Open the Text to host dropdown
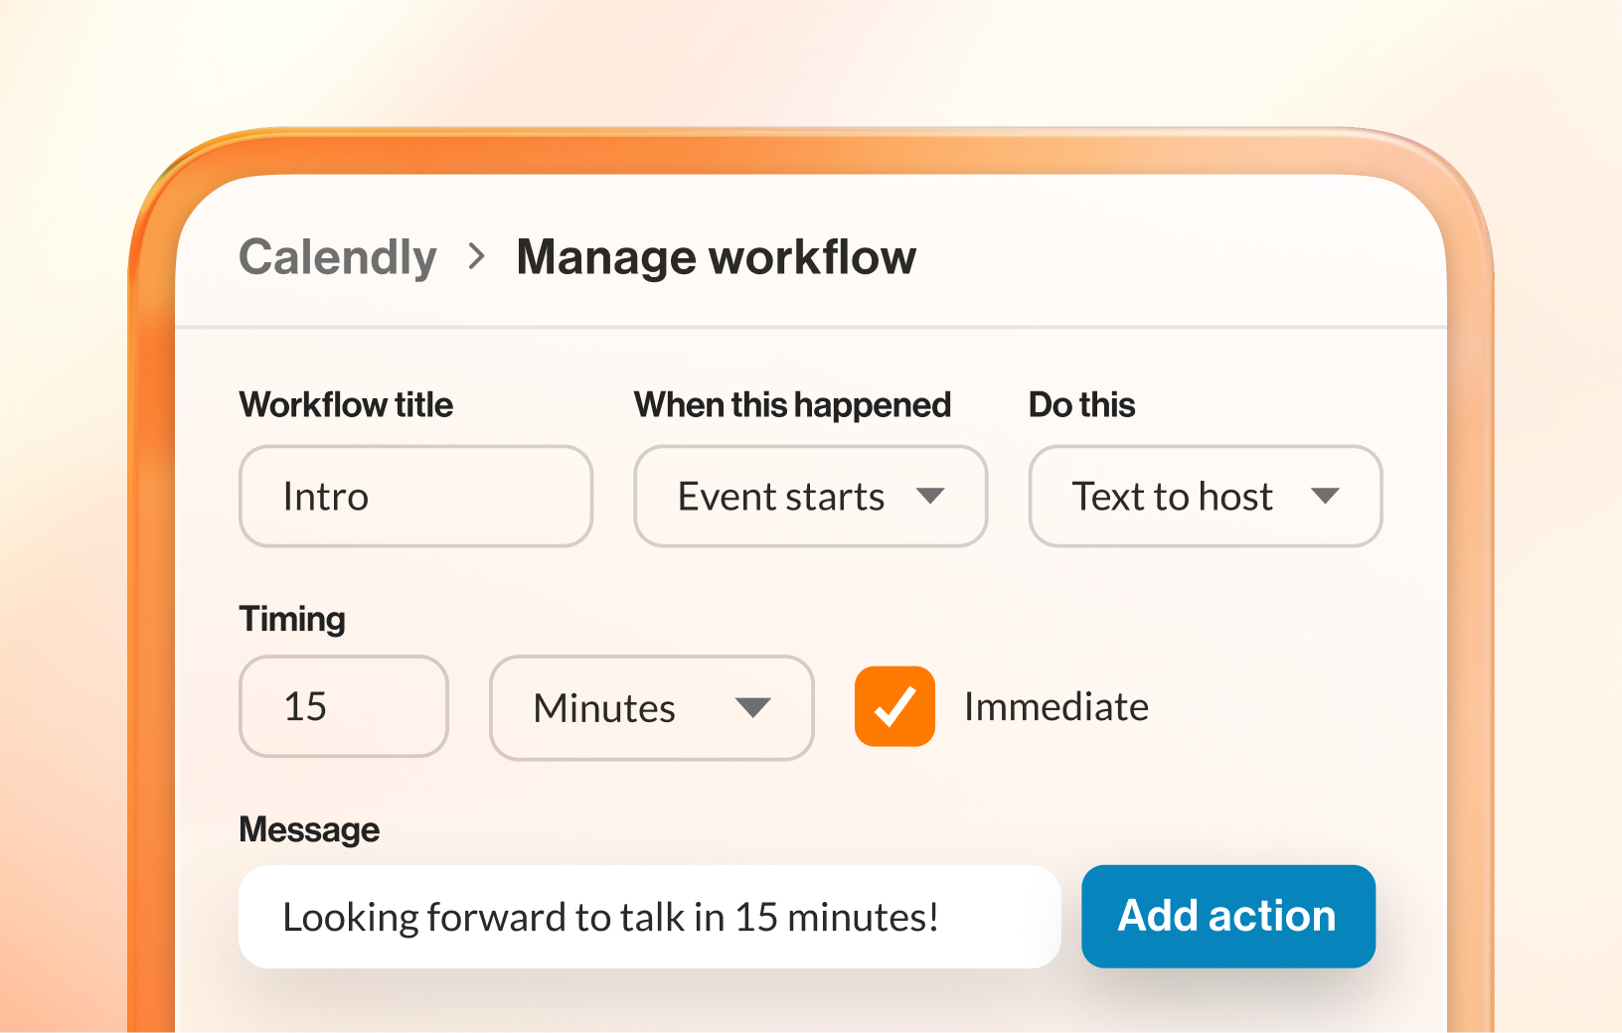1622x1033 pixels. [x=1173, y=497]
